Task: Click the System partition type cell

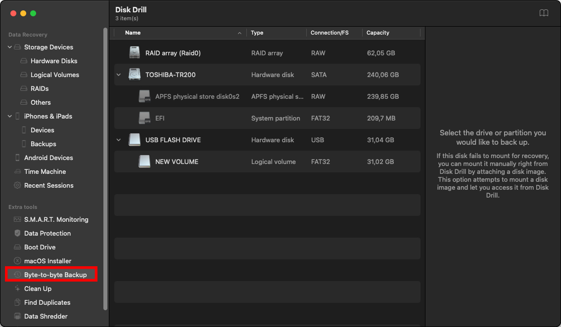Action: [276, 118]
